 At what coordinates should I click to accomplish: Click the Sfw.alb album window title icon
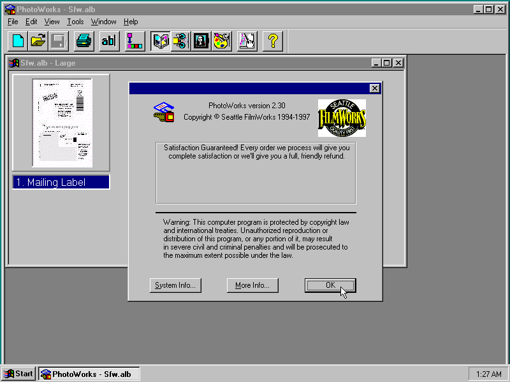coord(13,62)
